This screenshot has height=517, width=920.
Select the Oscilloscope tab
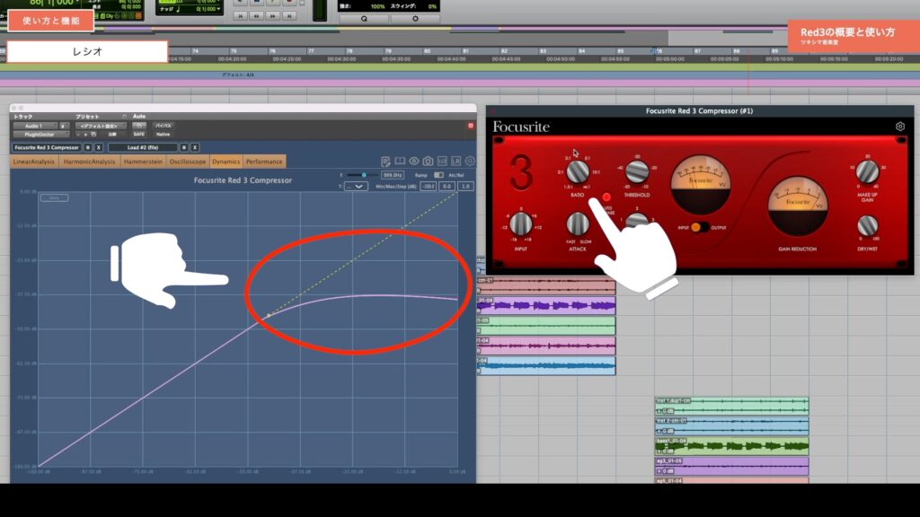pos(188,162)
